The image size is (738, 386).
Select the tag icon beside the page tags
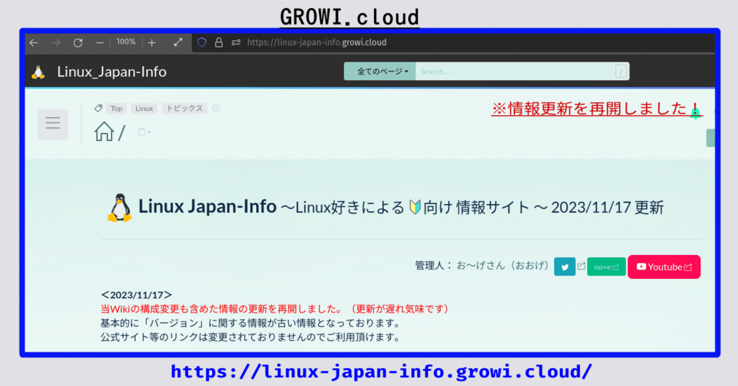pos(98,108)
